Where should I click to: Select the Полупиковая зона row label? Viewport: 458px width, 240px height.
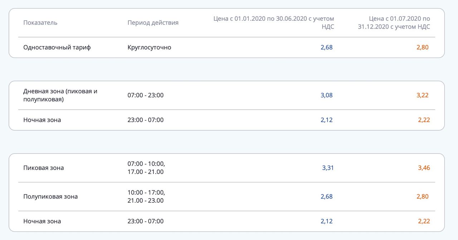point(50,196)
